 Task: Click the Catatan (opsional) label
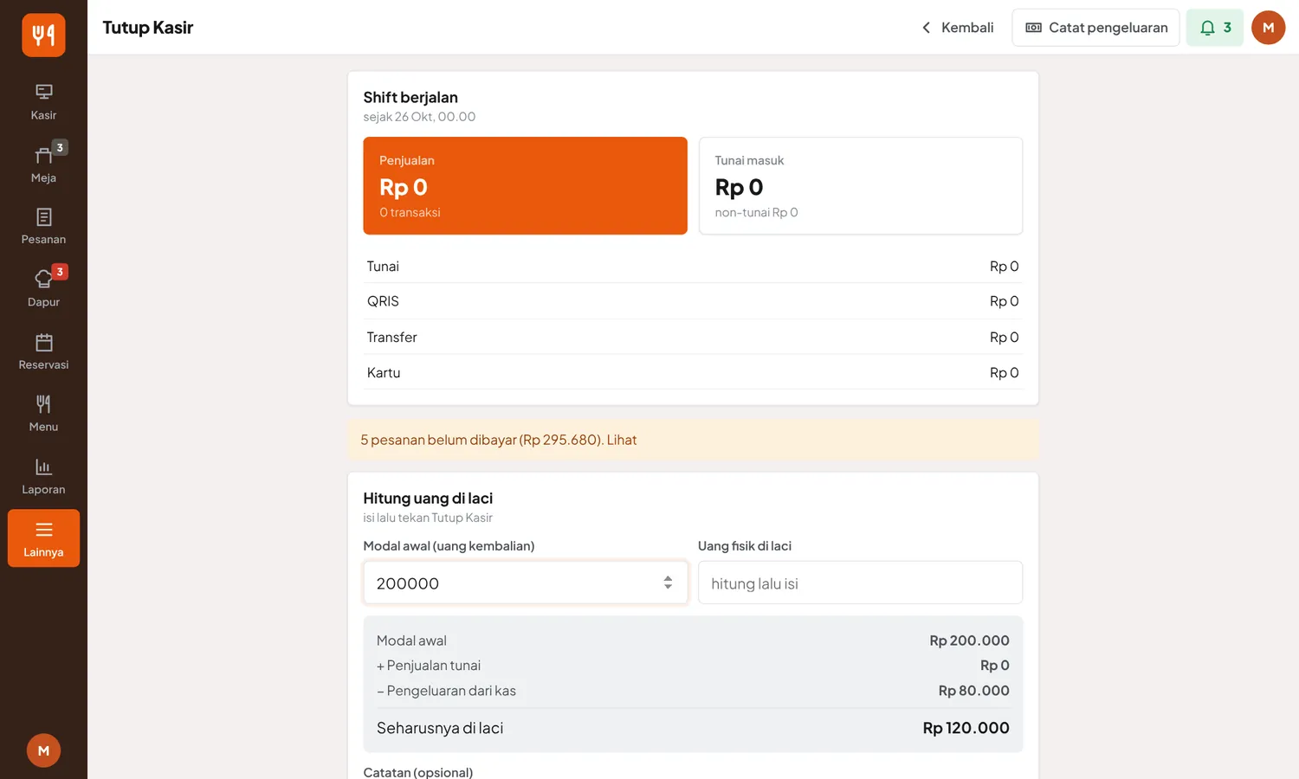[x=418, y=772]
